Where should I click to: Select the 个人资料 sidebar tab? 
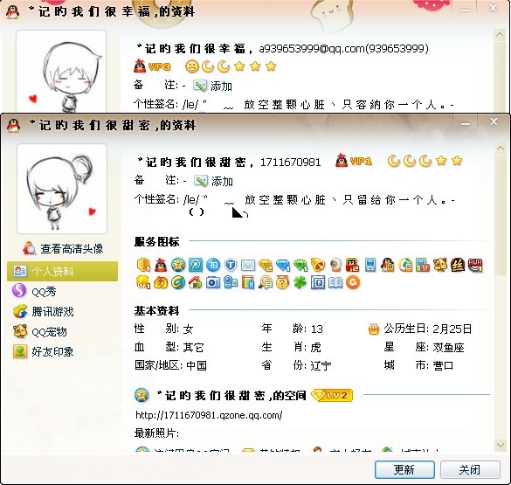coord(62,271)
